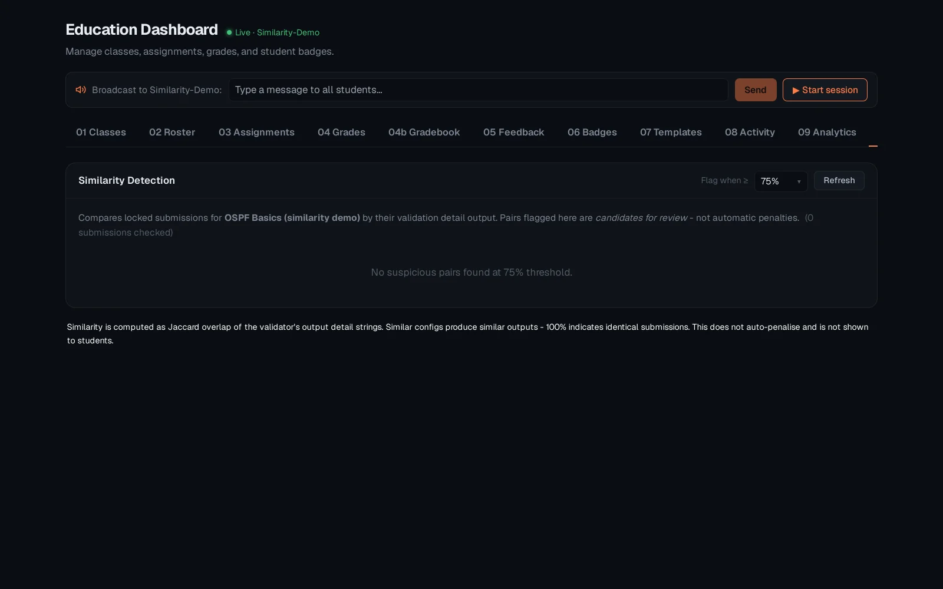
Task: Open the 08 Activity tab
Action: 750,133
